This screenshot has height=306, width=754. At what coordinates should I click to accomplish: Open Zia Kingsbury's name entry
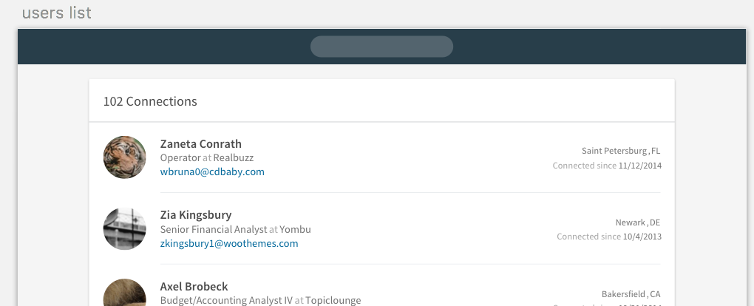click(x=196, y=215)
